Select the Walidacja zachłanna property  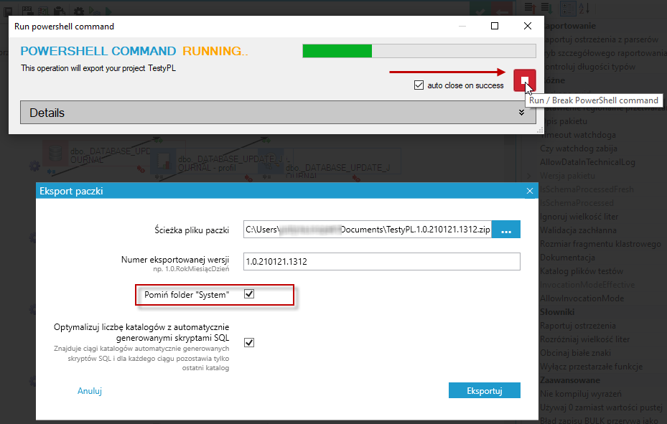pyautogui.click(x=578, y=230)
